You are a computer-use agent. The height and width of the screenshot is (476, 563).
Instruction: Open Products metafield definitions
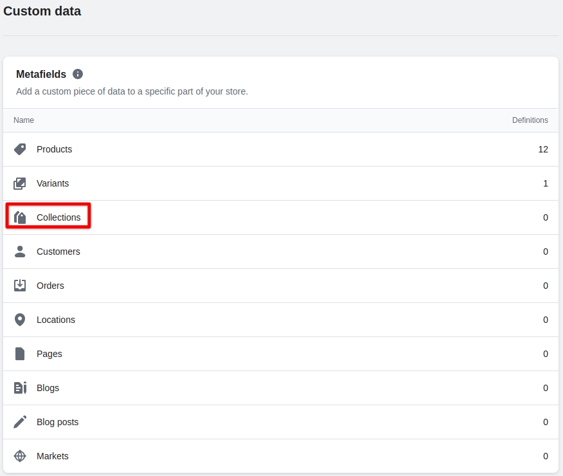click(x=54, y=149)
